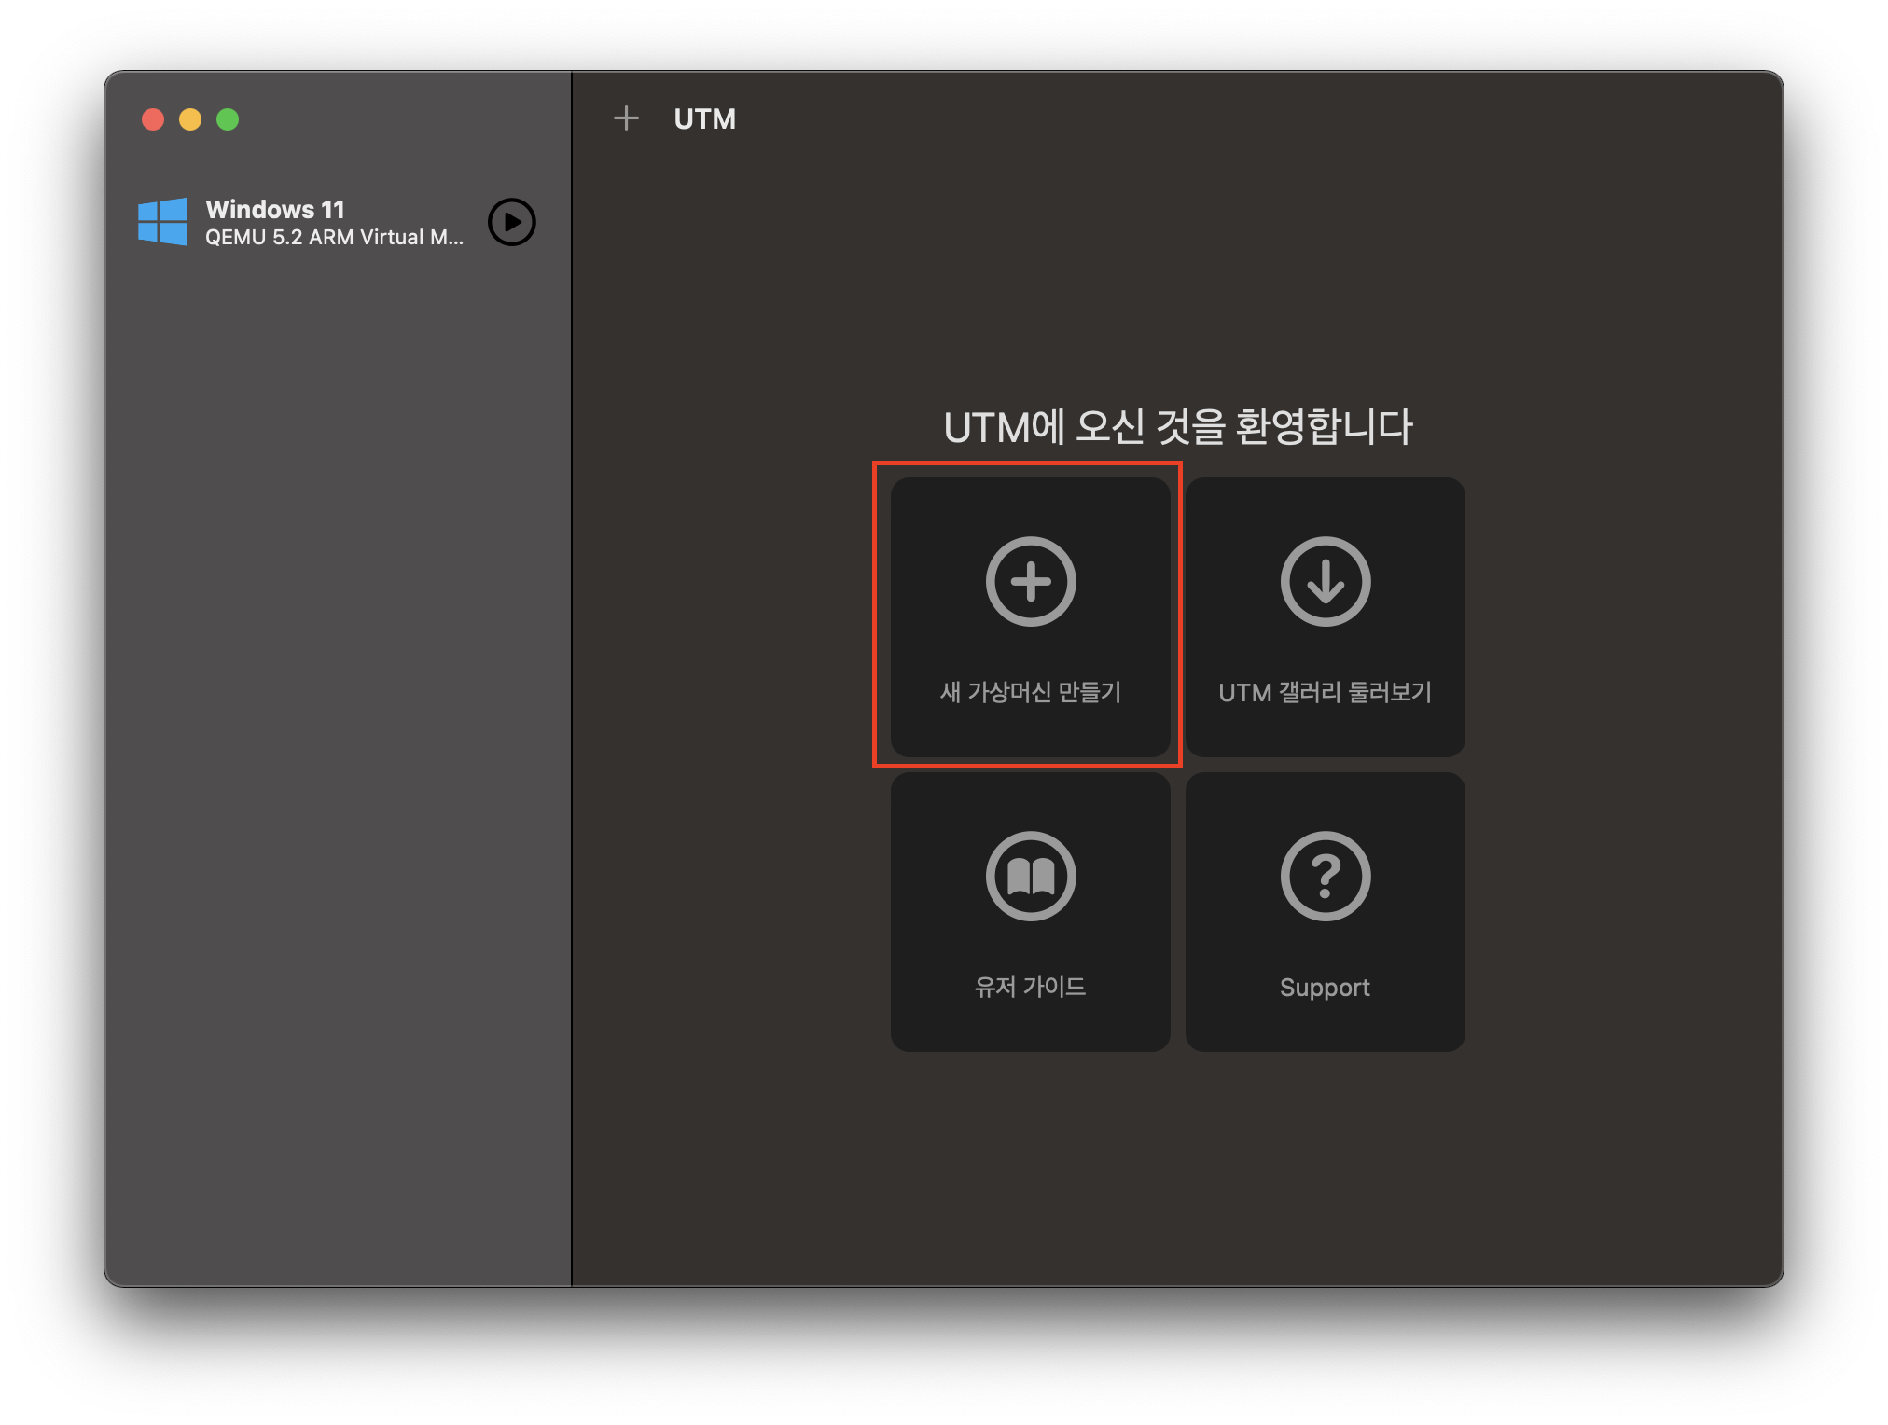Click the UTM title in the toolbar
Viewport: 1888px width, 1425px height.
(x=705, y=119)
